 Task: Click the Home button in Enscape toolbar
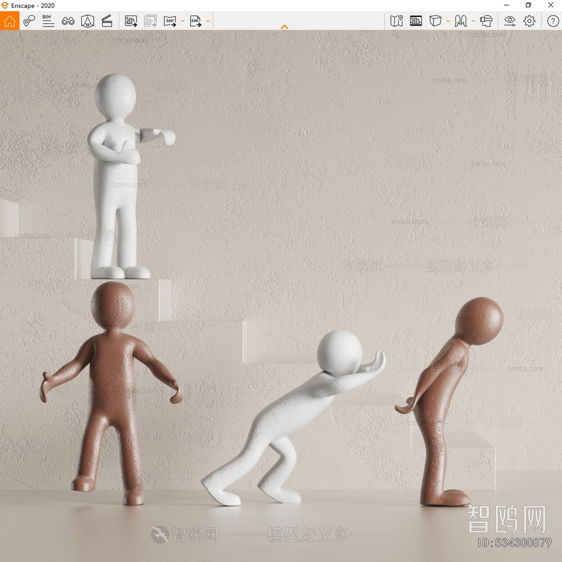point(9,21)
